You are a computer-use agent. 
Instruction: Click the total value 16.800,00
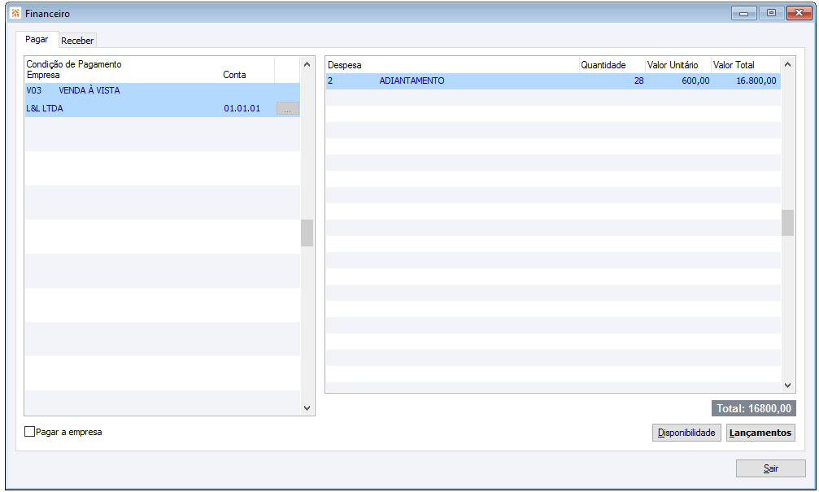tap(756, 81)
